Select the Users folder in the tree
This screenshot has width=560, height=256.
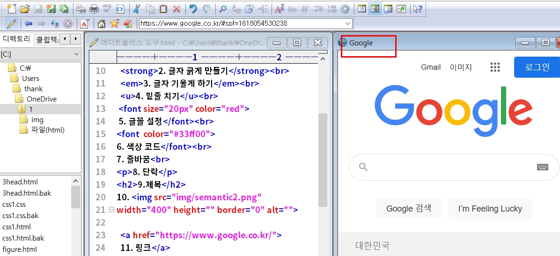(x=25, y=78)
